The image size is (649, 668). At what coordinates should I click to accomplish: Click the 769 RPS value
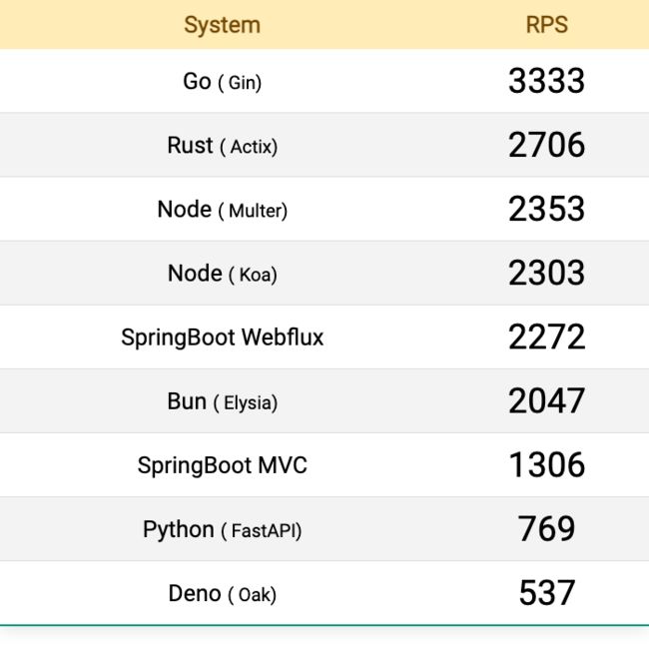547,528
